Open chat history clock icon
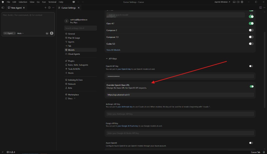267x154 pixels. [49, 8]
